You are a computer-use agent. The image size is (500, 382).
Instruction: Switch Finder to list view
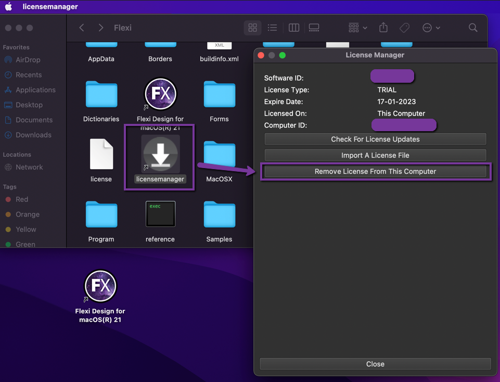point(272,28)
